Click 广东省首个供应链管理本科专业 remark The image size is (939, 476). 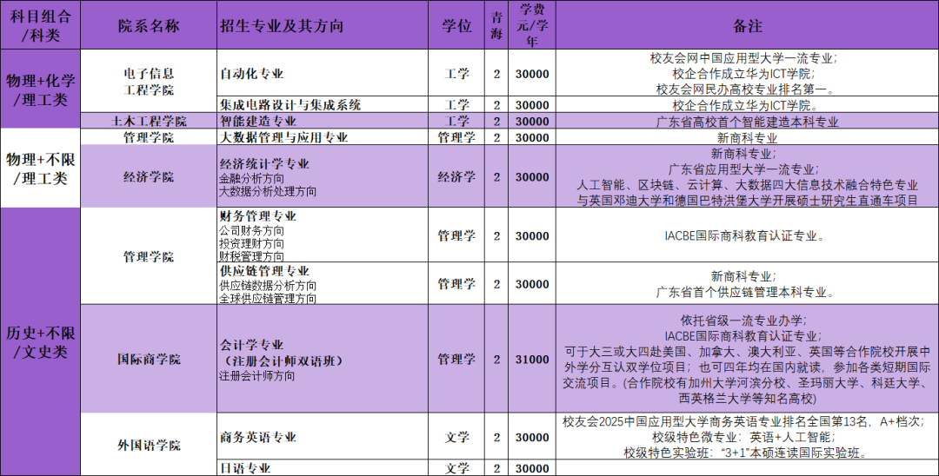pyautogui.click(x=745, y=292)
